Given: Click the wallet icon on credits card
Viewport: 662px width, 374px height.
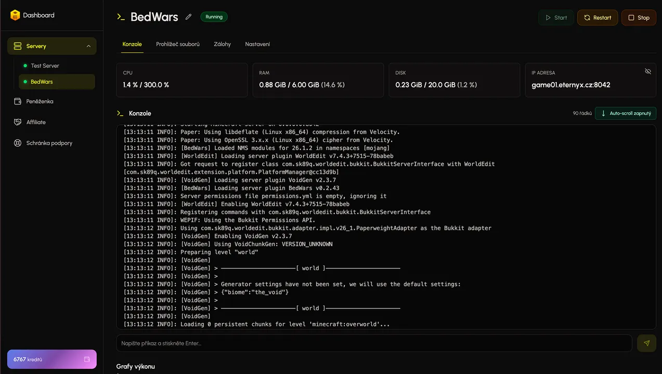Looking at the screenshot, I should (x=87, y=359).
